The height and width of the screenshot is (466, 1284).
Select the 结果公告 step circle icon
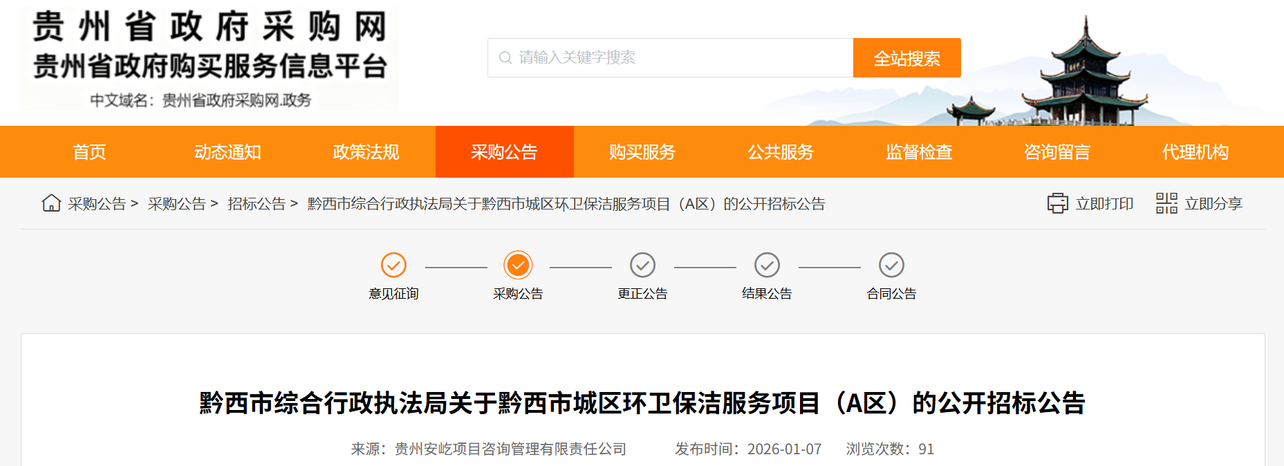coord(767,265)
